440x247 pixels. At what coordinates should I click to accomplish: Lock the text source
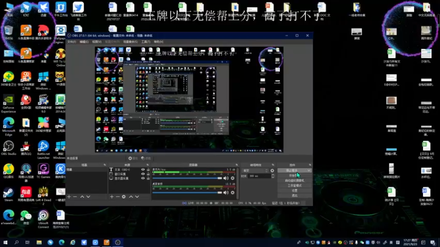148,170
